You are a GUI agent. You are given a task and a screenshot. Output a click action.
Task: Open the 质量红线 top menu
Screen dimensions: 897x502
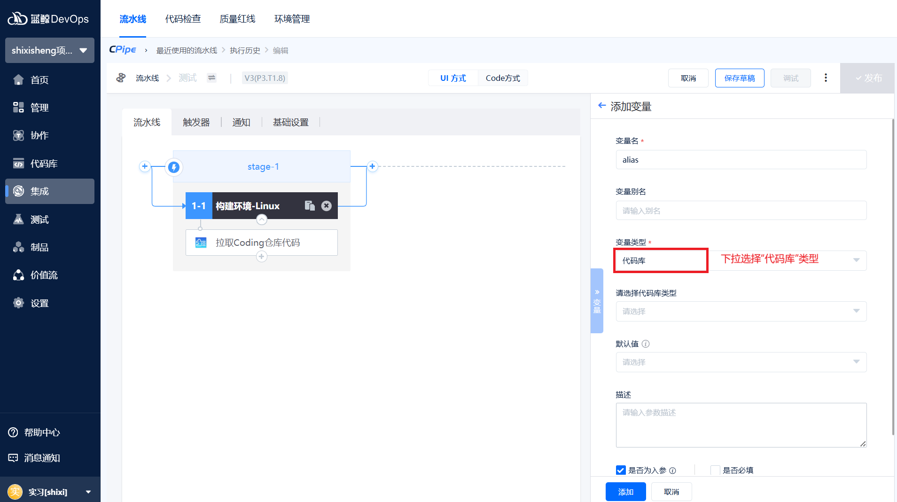[237, 19]
